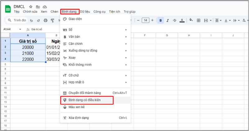This screenshot has height=131, width=249.
Task: Star the DMCL document
Action: [31, 7]
